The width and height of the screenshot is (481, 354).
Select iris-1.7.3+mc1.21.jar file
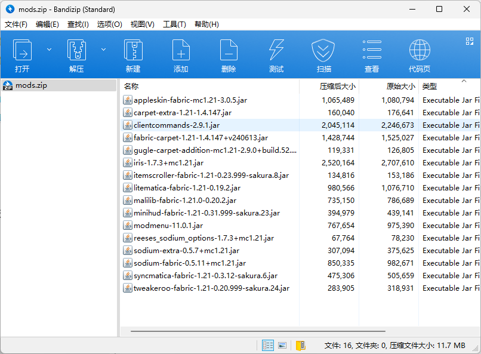point(168,163)
